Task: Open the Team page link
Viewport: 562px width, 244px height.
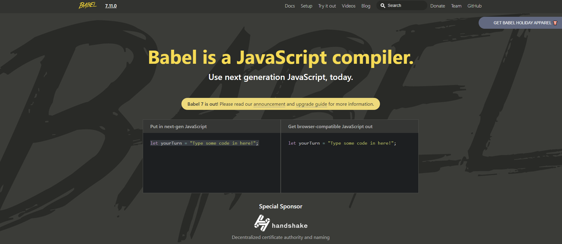Action: pyautogui.click(x=456, y=6)
